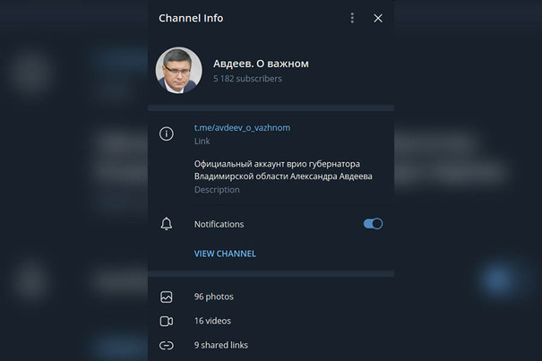
Task: Select the channel title Авдеев. О важном
Action: 261,64
